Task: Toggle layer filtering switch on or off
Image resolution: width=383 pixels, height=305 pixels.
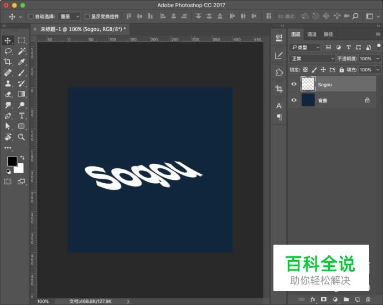Action: click(x=379, y=46)
